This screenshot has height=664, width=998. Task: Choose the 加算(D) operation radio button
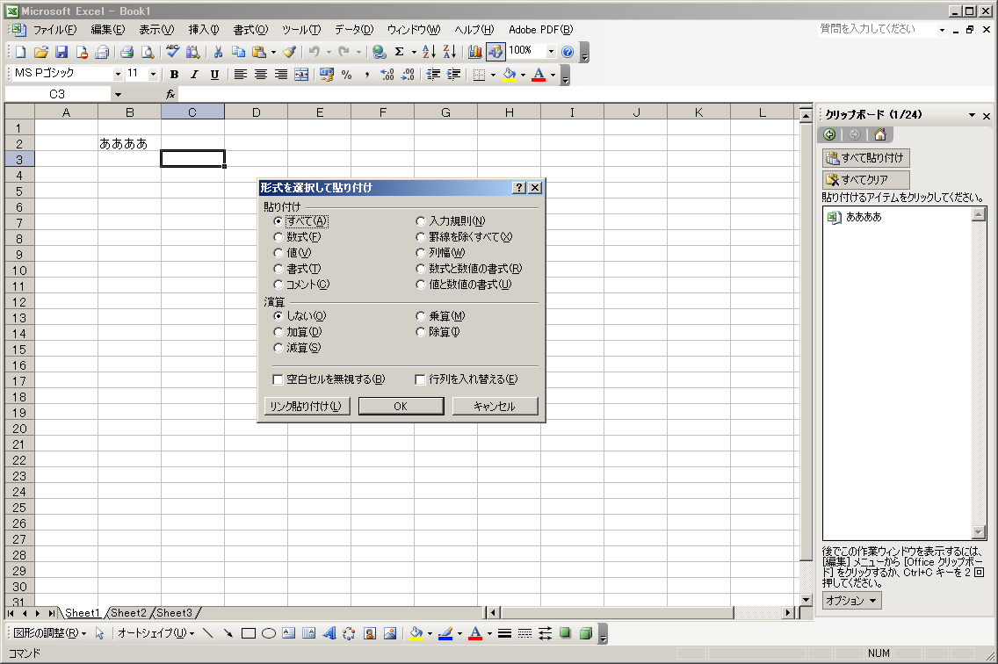(278, 332)
